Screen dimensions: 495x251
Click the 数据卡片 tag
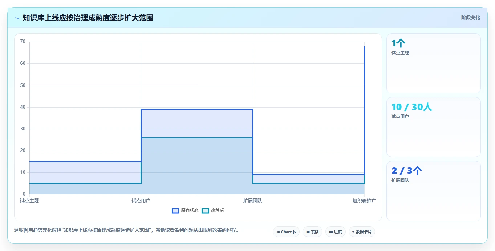coord(362,232)
